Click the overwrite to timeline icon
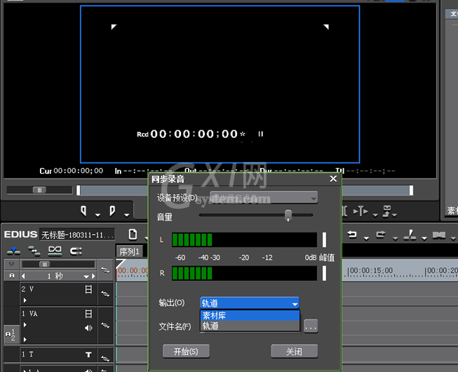The height and width of the screenshot is (372, 458). 386,211
